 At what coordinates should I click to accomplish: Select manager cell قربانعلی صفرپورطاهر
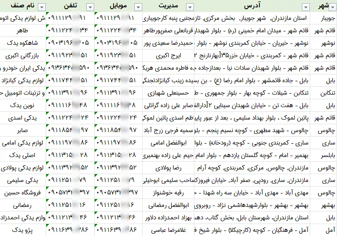(x=168, y=31)
